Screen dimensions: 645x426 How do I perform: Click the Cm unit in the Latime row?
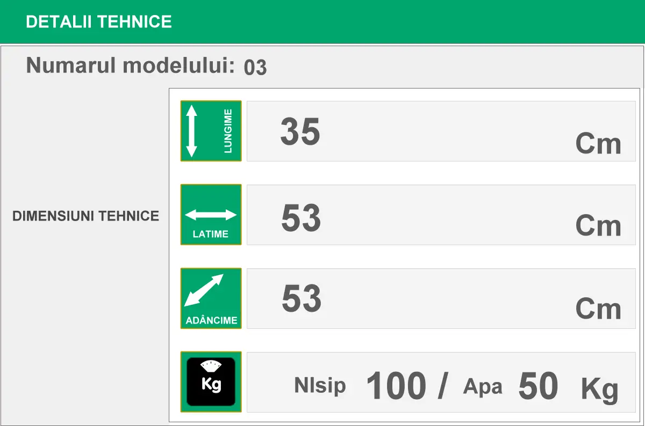click(598, 226)
